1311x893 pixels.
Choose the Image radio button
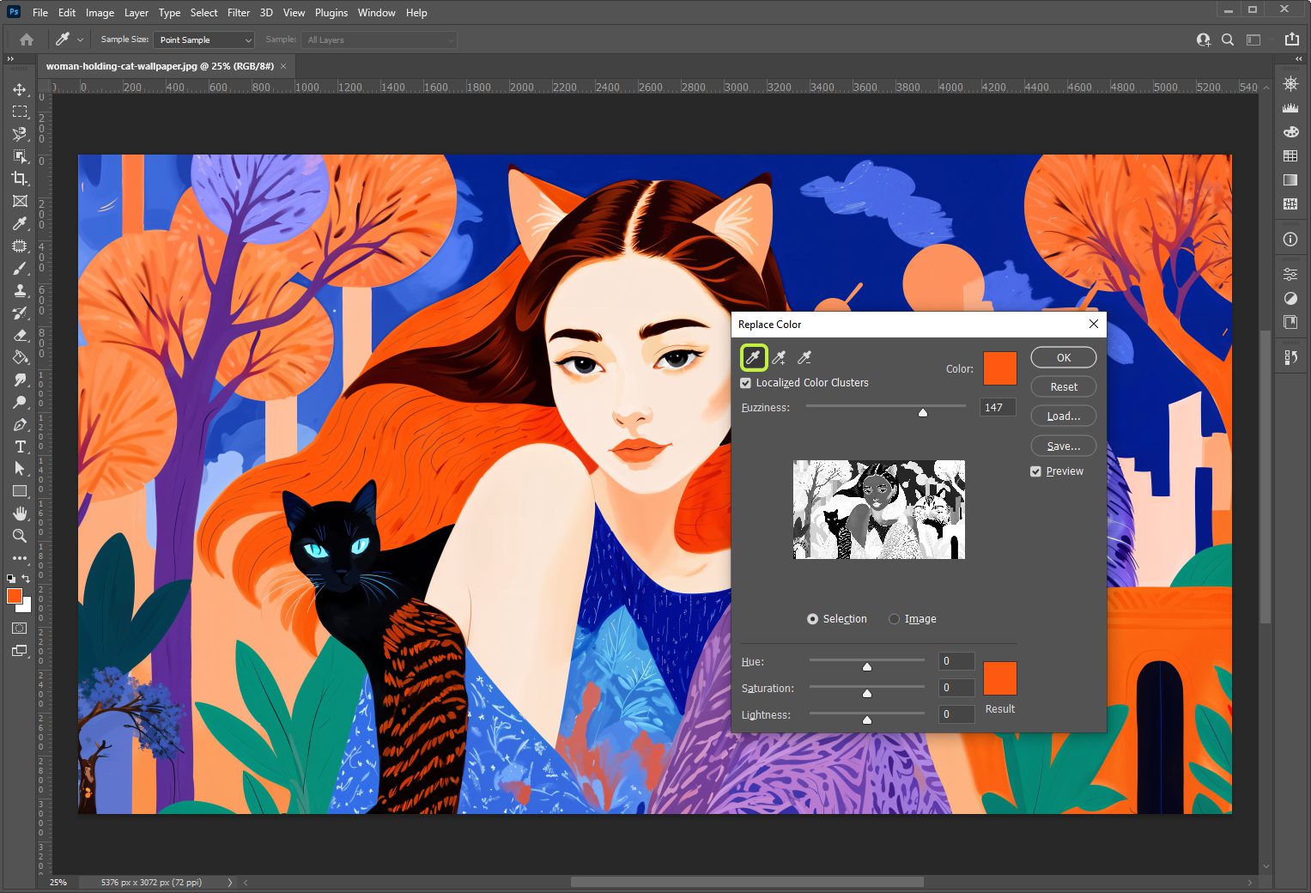(x=894, y=619)
